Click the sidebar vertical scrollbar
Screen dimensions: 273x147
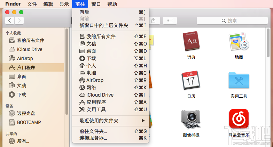pyautogui.click(x=67, y=72)
